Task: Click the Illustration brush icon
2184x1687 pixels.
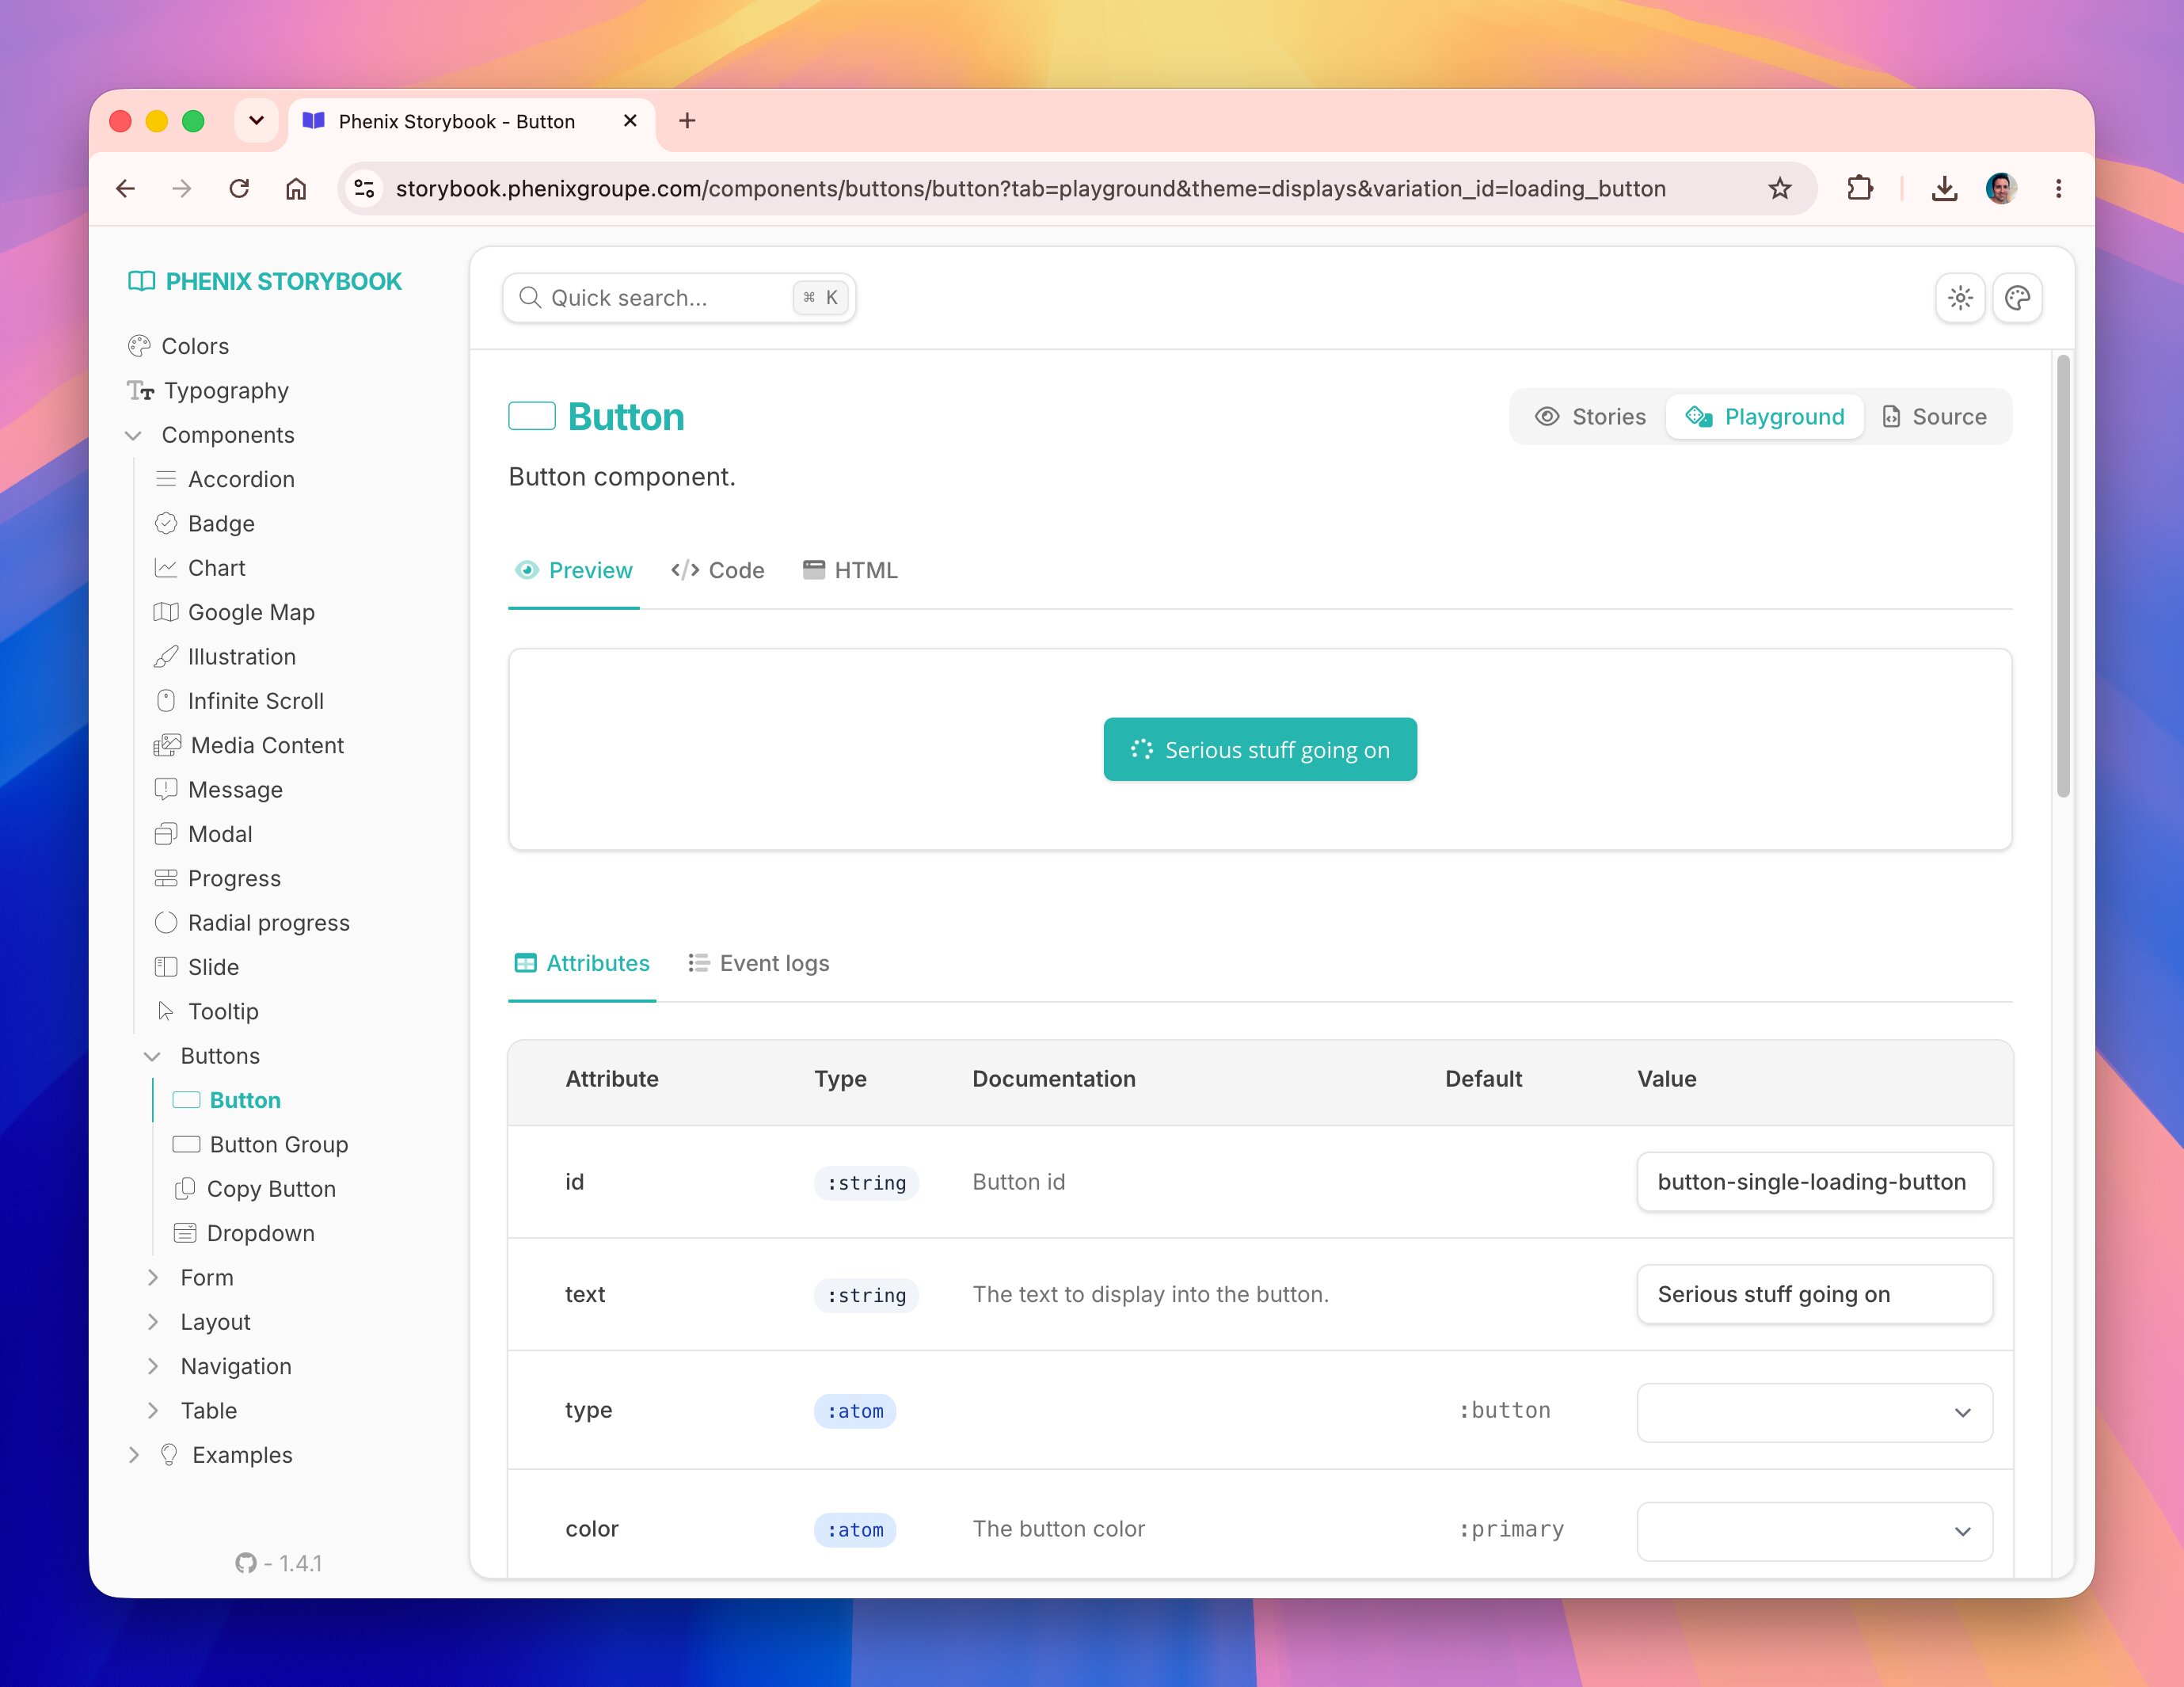Action: pos(166,657)
